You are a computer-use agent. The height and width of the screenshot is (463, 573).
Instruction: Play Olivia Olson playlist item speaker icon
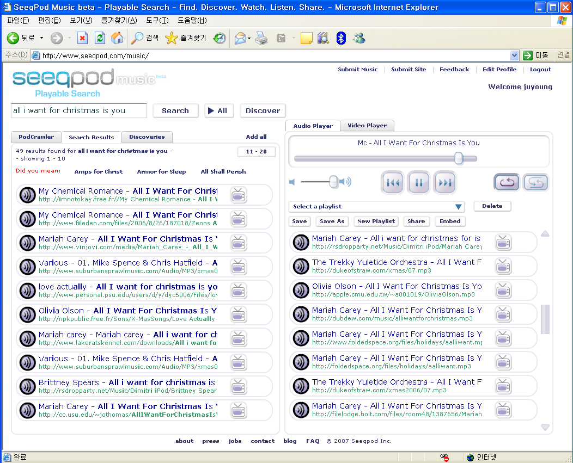(x=301, y=291)
